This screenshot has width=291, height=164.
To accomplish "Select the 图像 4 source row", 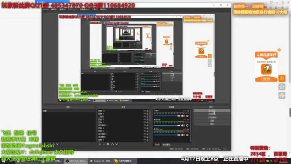I will coord(123,140).
